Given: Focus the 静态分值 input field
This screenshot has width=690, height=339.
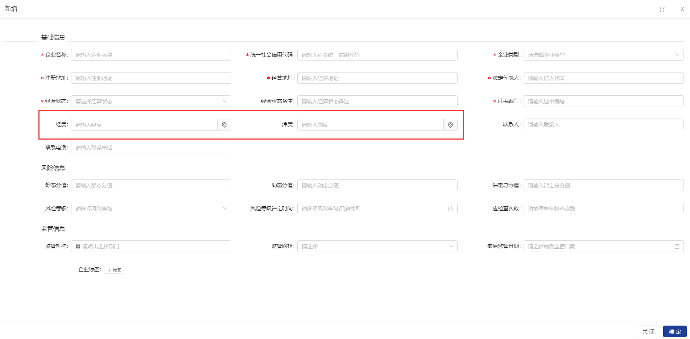Looking at the screenshot, I should tap(151, 186).
